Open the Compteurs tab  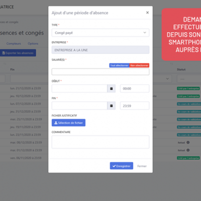coord(14,44)
